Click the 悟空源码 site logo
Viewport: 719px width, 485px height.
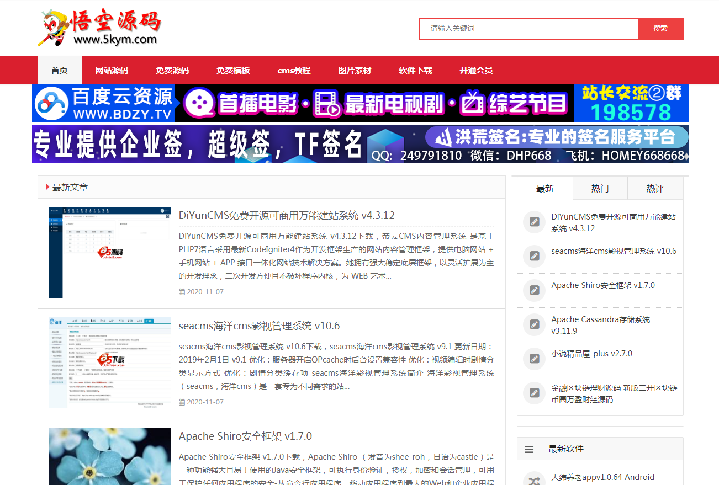[99, 28]
